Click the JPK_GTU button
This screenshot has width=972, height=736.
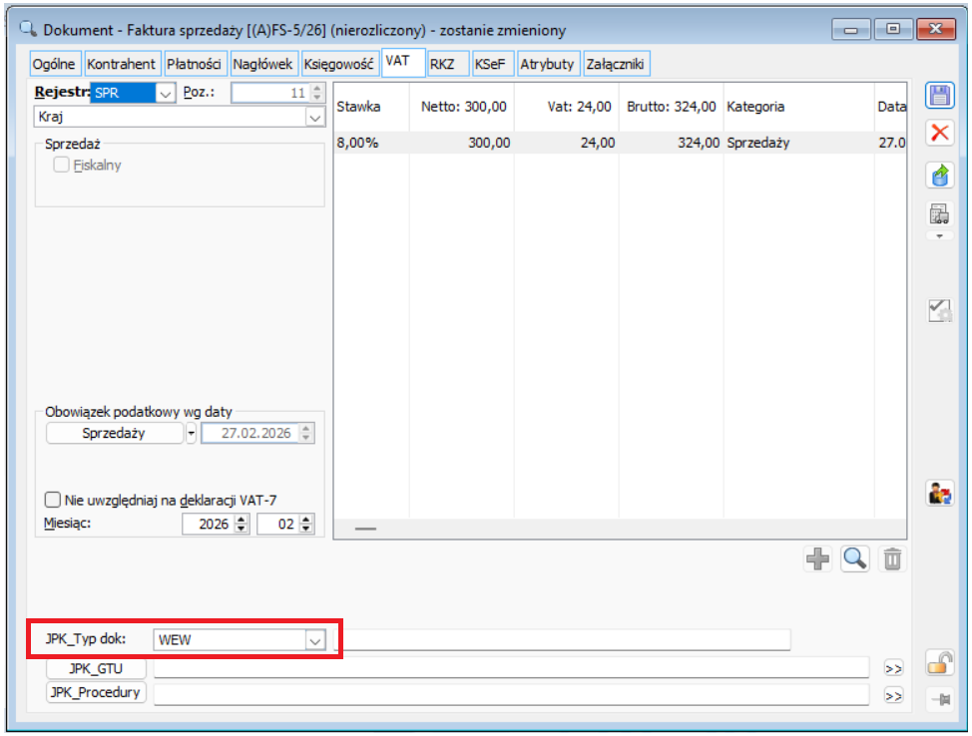[96, 668]
